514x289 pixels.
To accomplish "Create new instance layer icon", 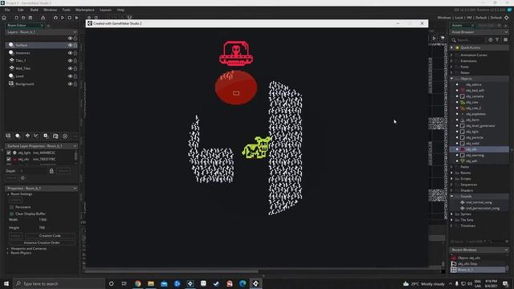I will coord(18,136).
